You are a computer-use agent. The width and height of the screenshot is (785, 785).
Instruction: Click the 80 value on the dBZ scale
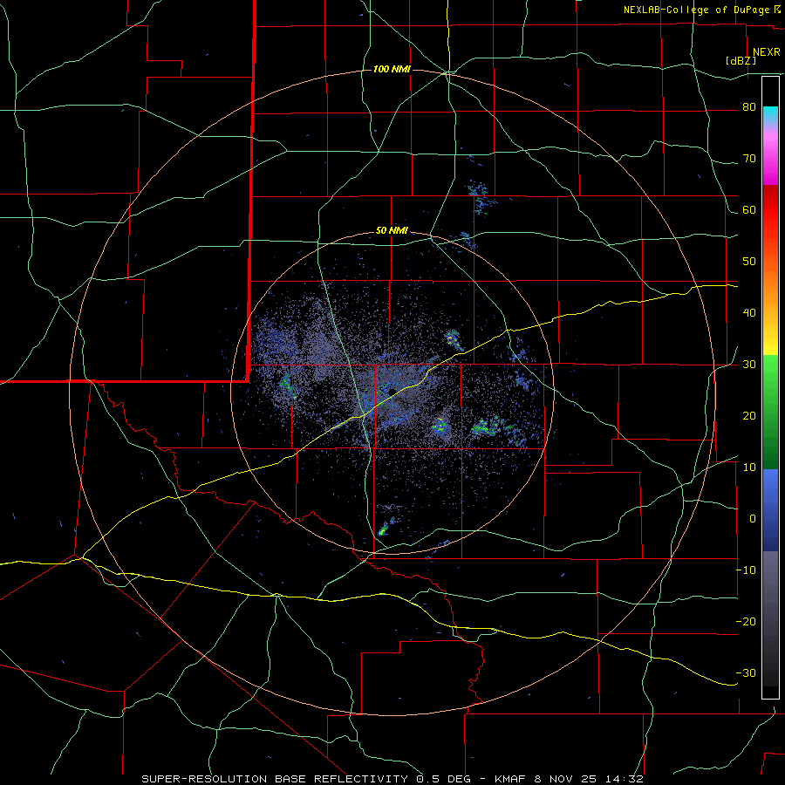click(749, 107)
